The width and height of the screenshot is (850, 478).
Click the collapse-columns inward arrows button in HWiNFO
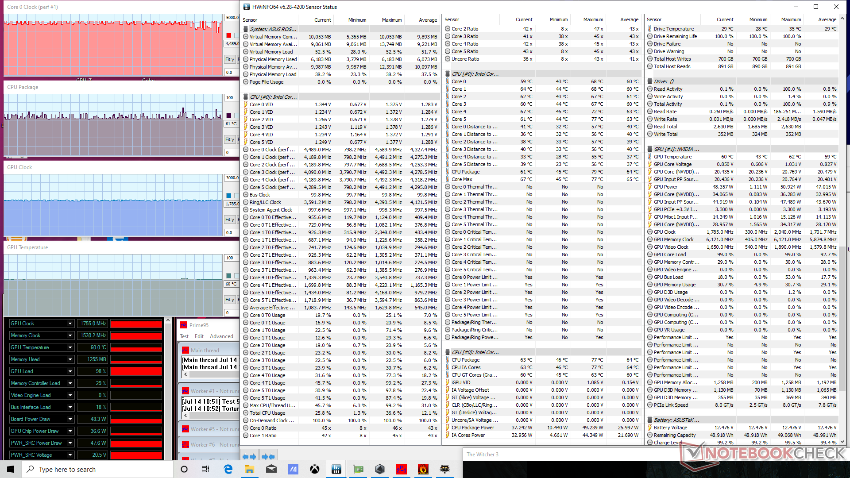pos(268,456)
